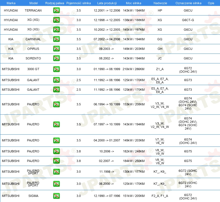This screenshot has width=220, height=202.
Task: Click the Rodzaj paliwa column header
Action: [x=55, y=3]
